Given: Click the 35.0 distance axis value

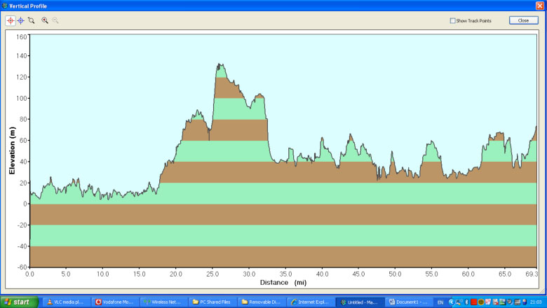Looking at the screenshot, I should point(285,274).
